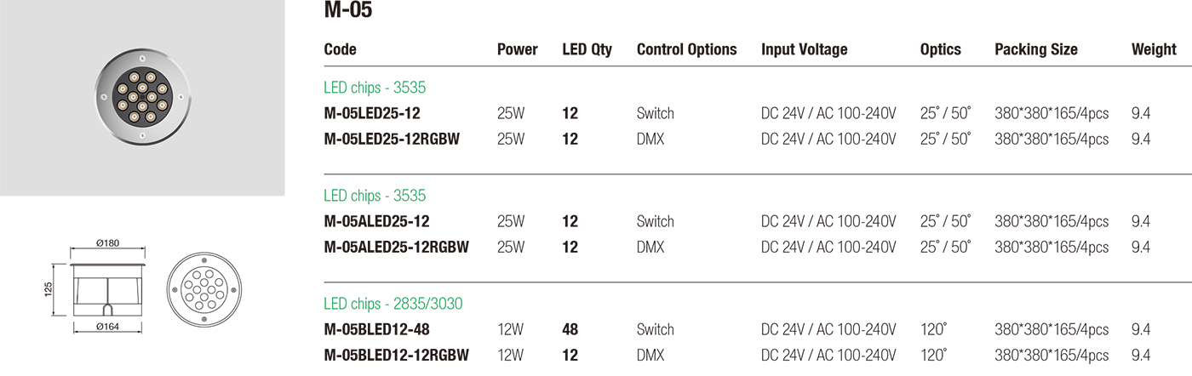Click the 125 height dimension label

[49, 290]
